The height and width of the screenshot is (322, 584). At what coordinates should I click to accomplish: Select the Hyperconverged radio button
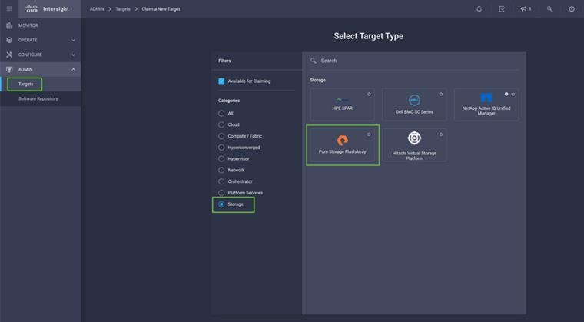point(221,148)
